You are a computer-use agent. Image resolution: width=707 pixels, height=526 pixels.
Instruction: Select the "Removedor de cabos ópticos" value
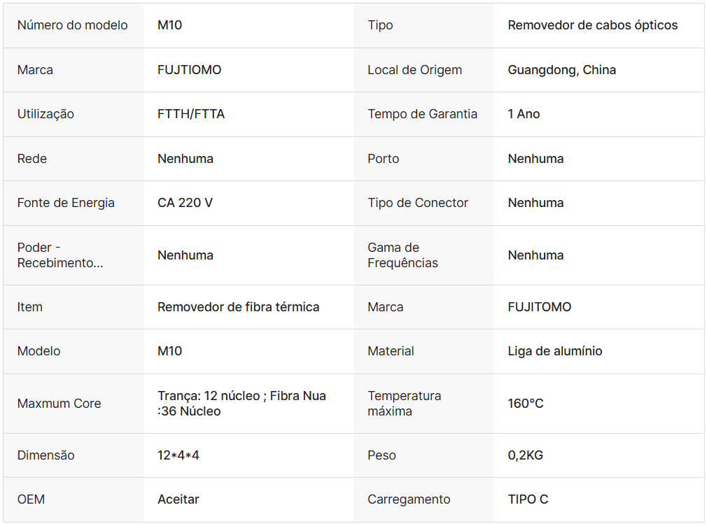[592, 25]
